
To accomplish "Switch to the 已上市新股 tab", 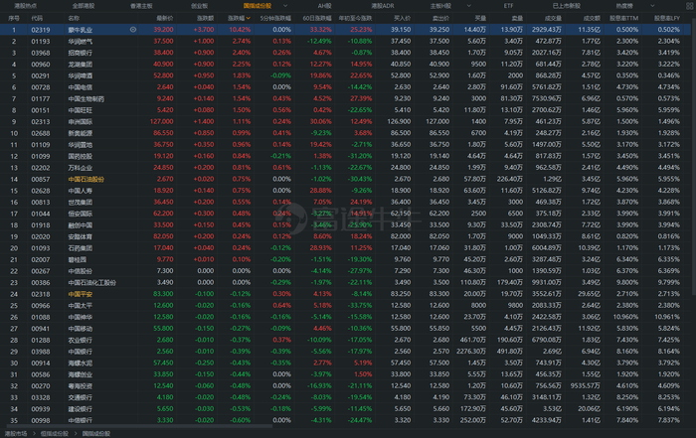I will coord(566,6).
